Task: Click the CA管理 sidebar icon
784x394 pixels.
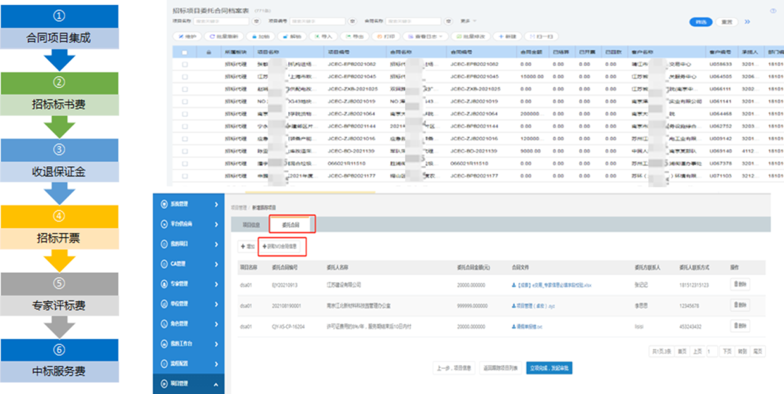Action: [163, 264]
